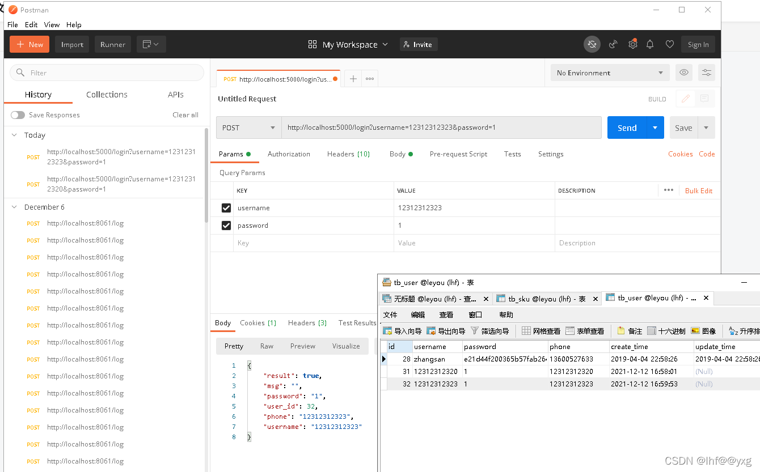The width and height of the screenshot is (760, 472).
Task: Click the 图像 image icon
Action: click(x=703, y=331)
